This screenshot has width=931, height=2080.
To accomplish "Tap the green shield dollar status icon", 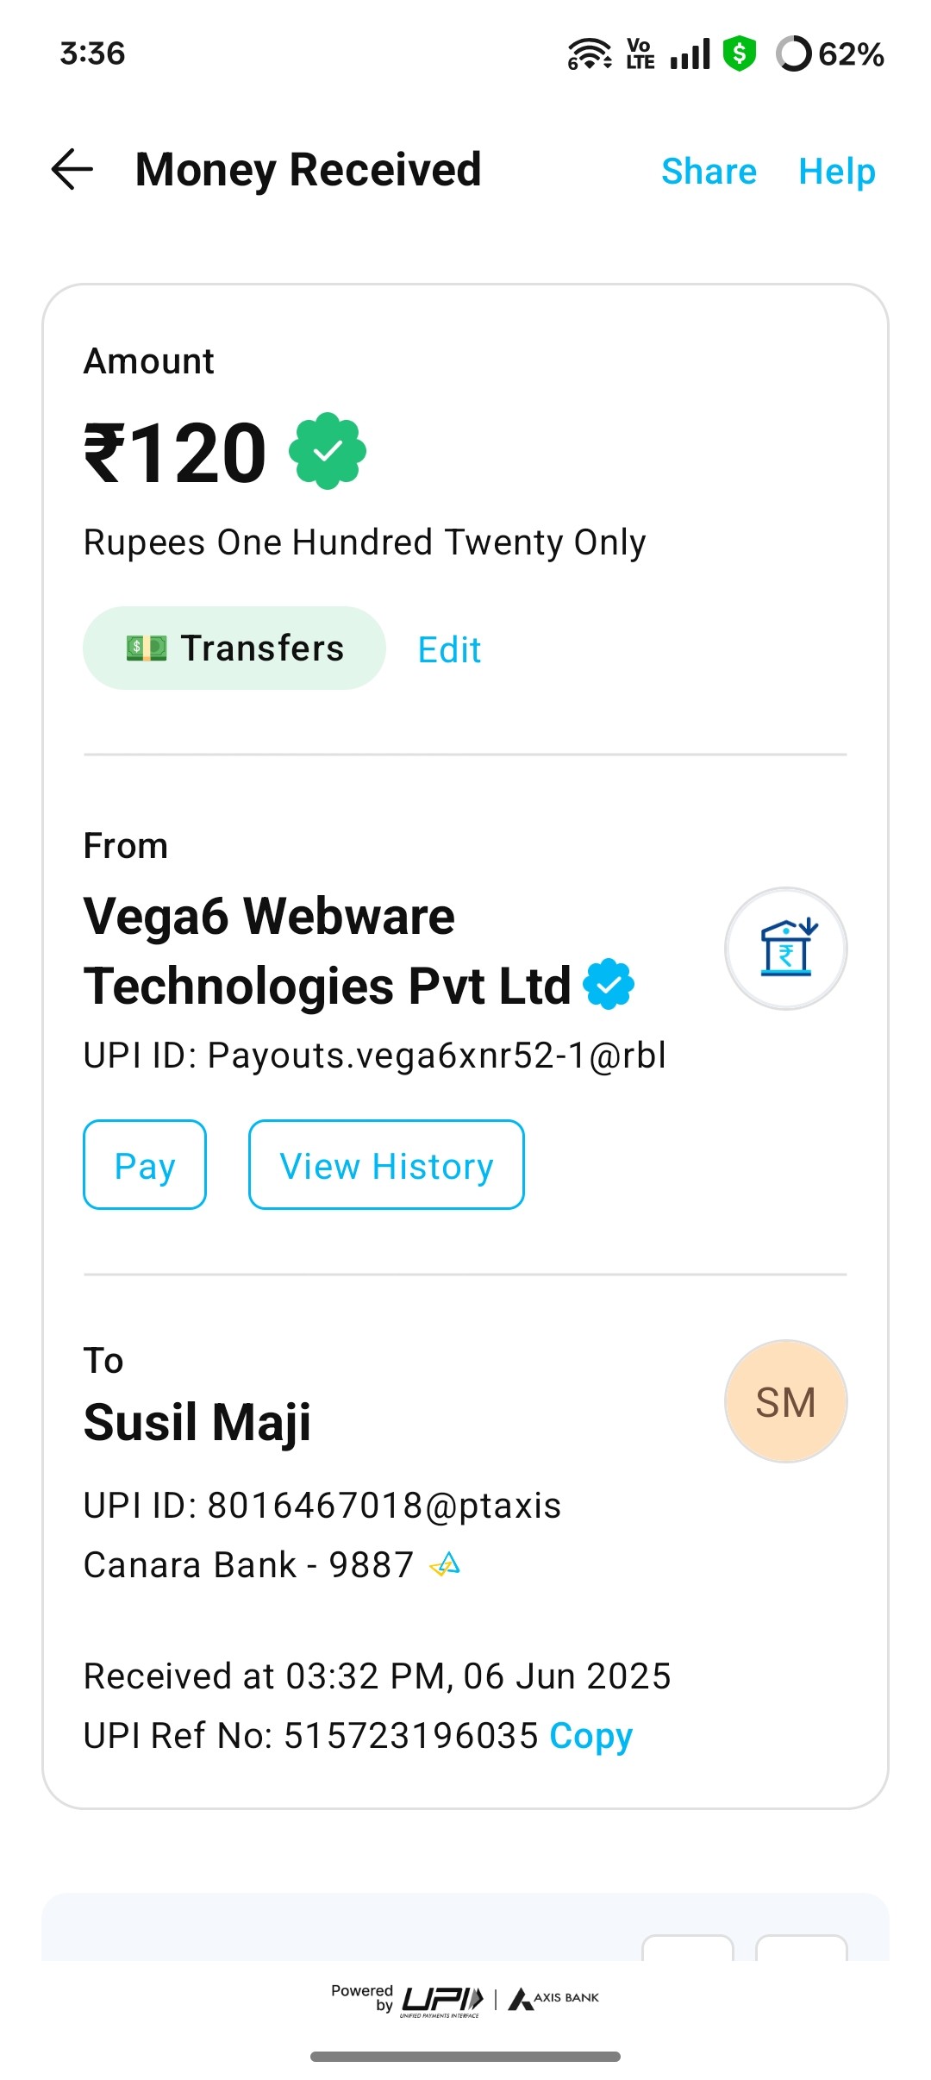I will point(740,53).
